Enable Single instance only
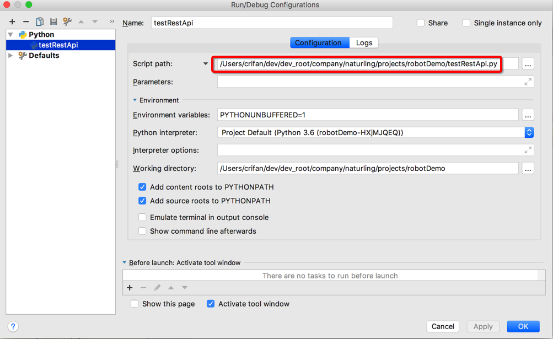 466,23
